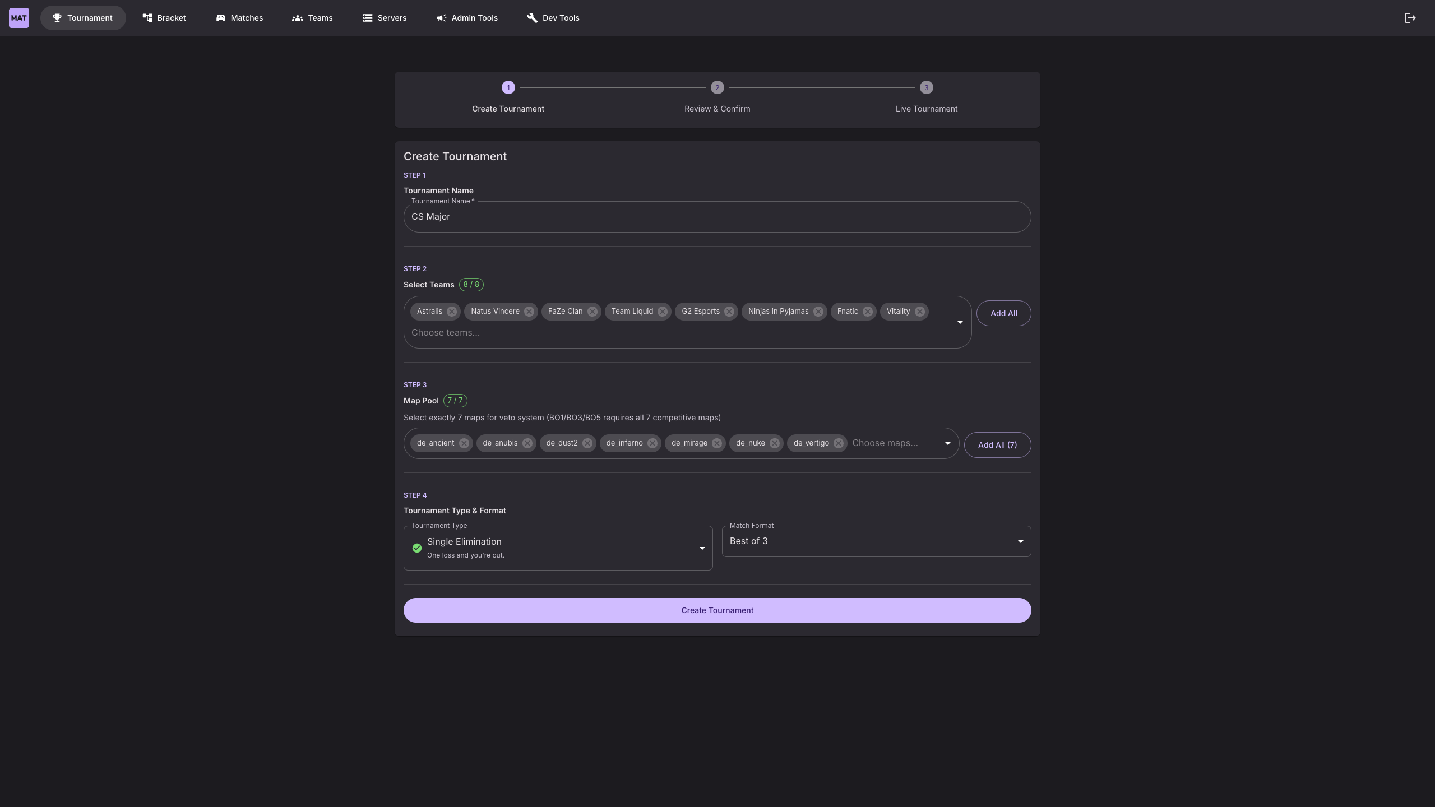
Task: Remove Ninjas in Pyjamas chip
Action: [818, 312]
